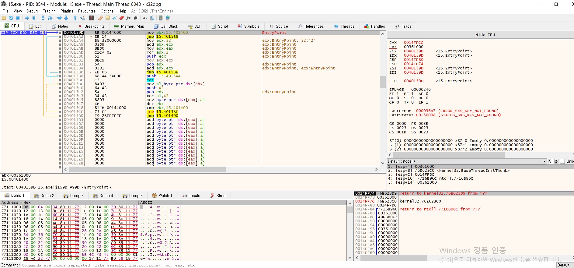Pause execution with the pause icon

click(34, 18)
